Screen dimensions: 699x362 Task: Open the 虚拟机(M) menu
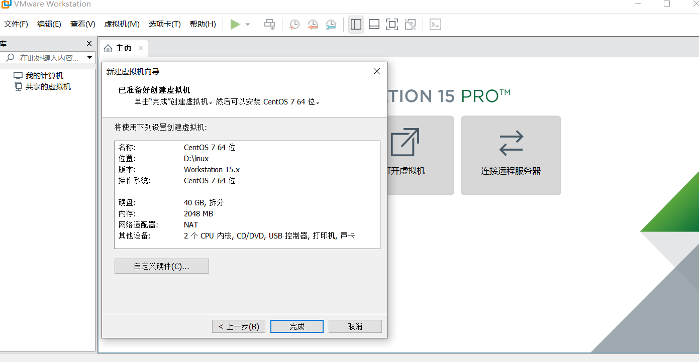pyautogui.click(x=122, y=24)
